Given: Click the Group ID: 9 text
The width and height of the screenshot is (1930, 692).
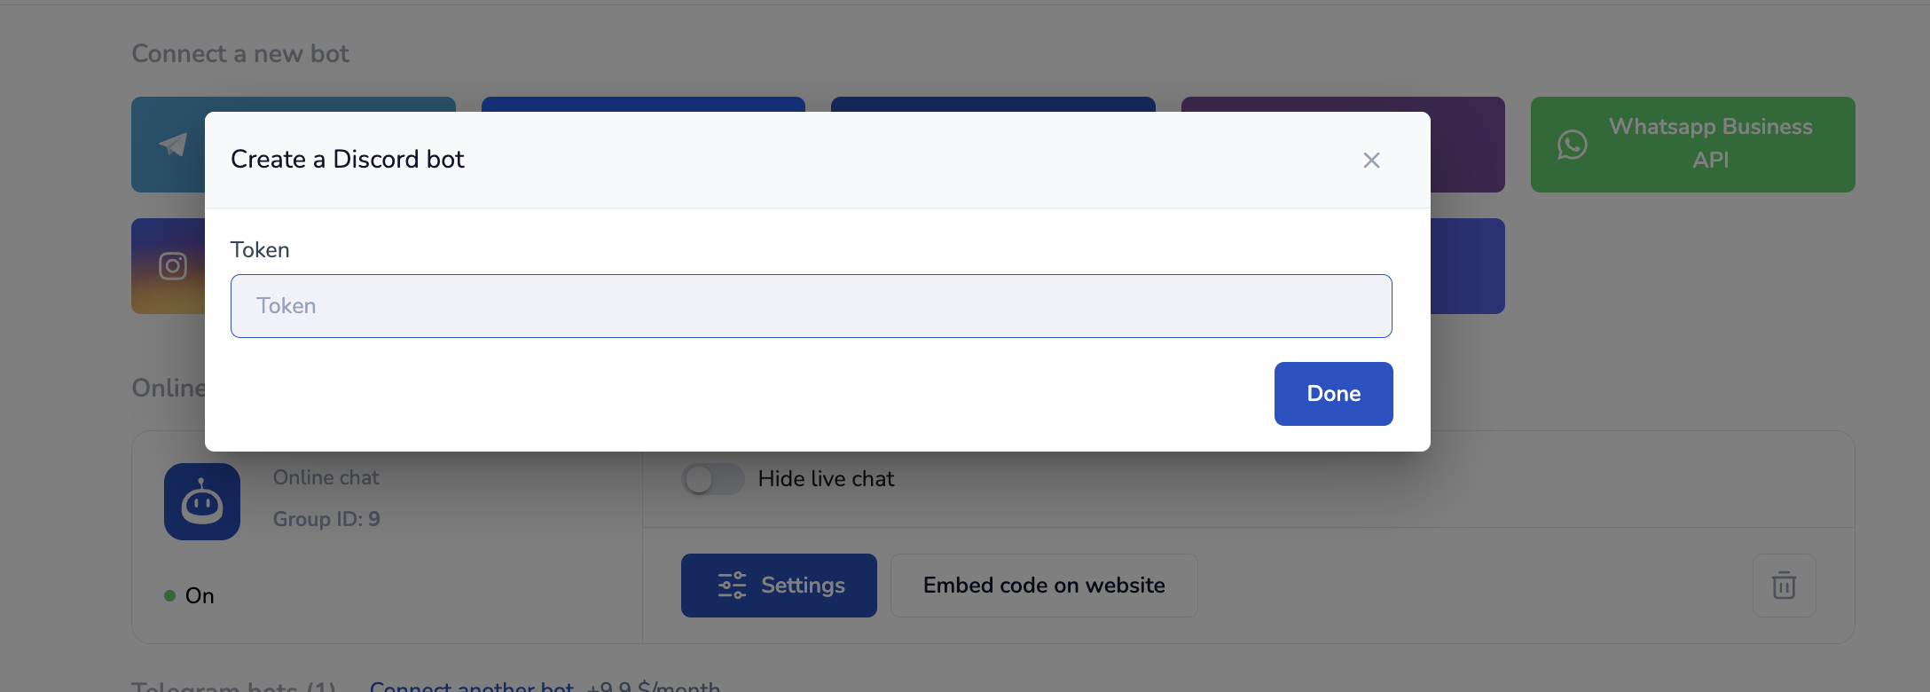Looking at the screenshot, I should (x=326, y=519).
